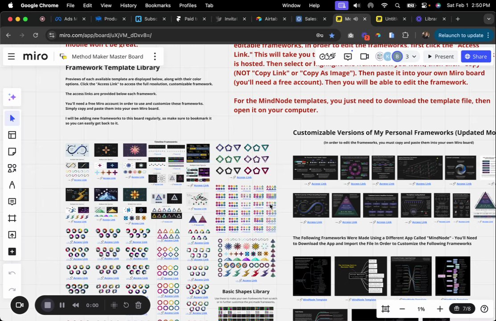Screen dimensions: 496x321
Task: Open the Shapes tool
Action: click(12, 169)
